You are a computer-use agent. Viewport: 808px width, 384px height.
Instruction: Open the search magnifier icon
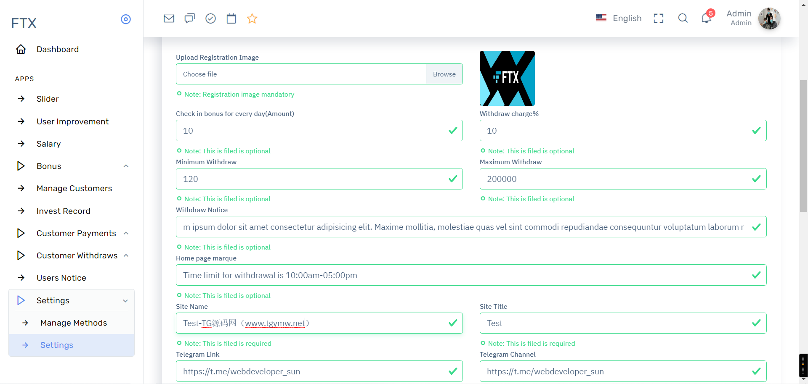[683, 18]
